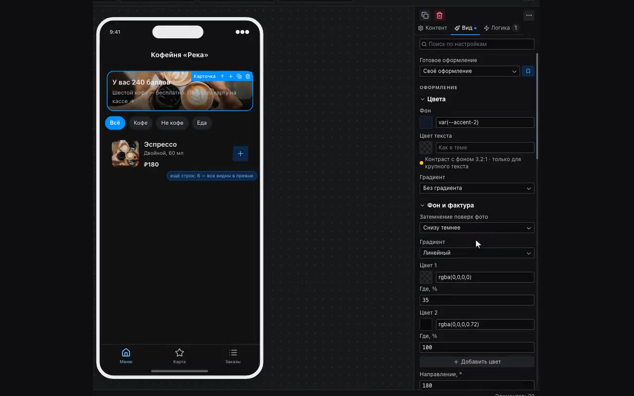Open the Фон color swatch
The width and height of the screenshot is (634, 396).
426,122
